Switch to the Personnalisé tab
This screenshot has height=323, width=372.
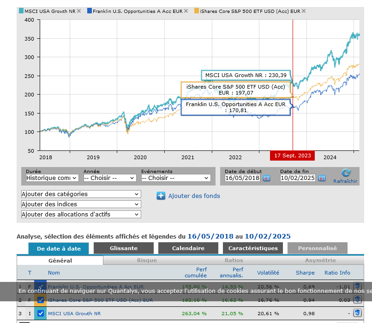(x=318, y=248)
